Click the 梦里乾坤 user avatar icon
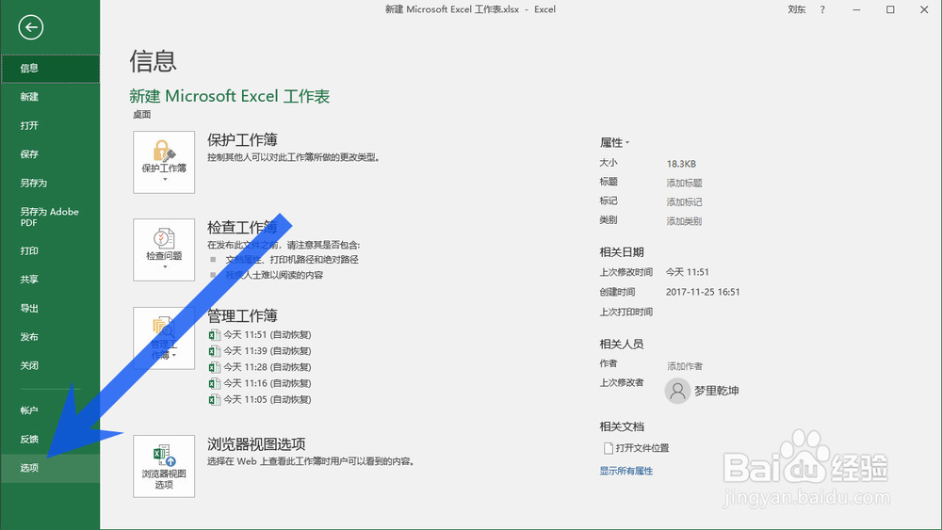The image size is (942, 530). coord(677,391)
